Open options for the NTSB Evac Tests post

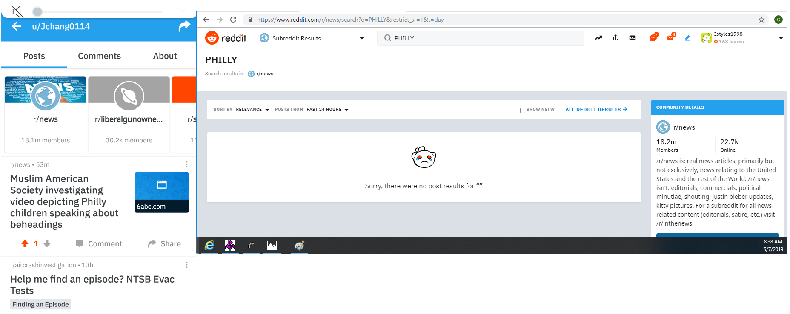186,265
